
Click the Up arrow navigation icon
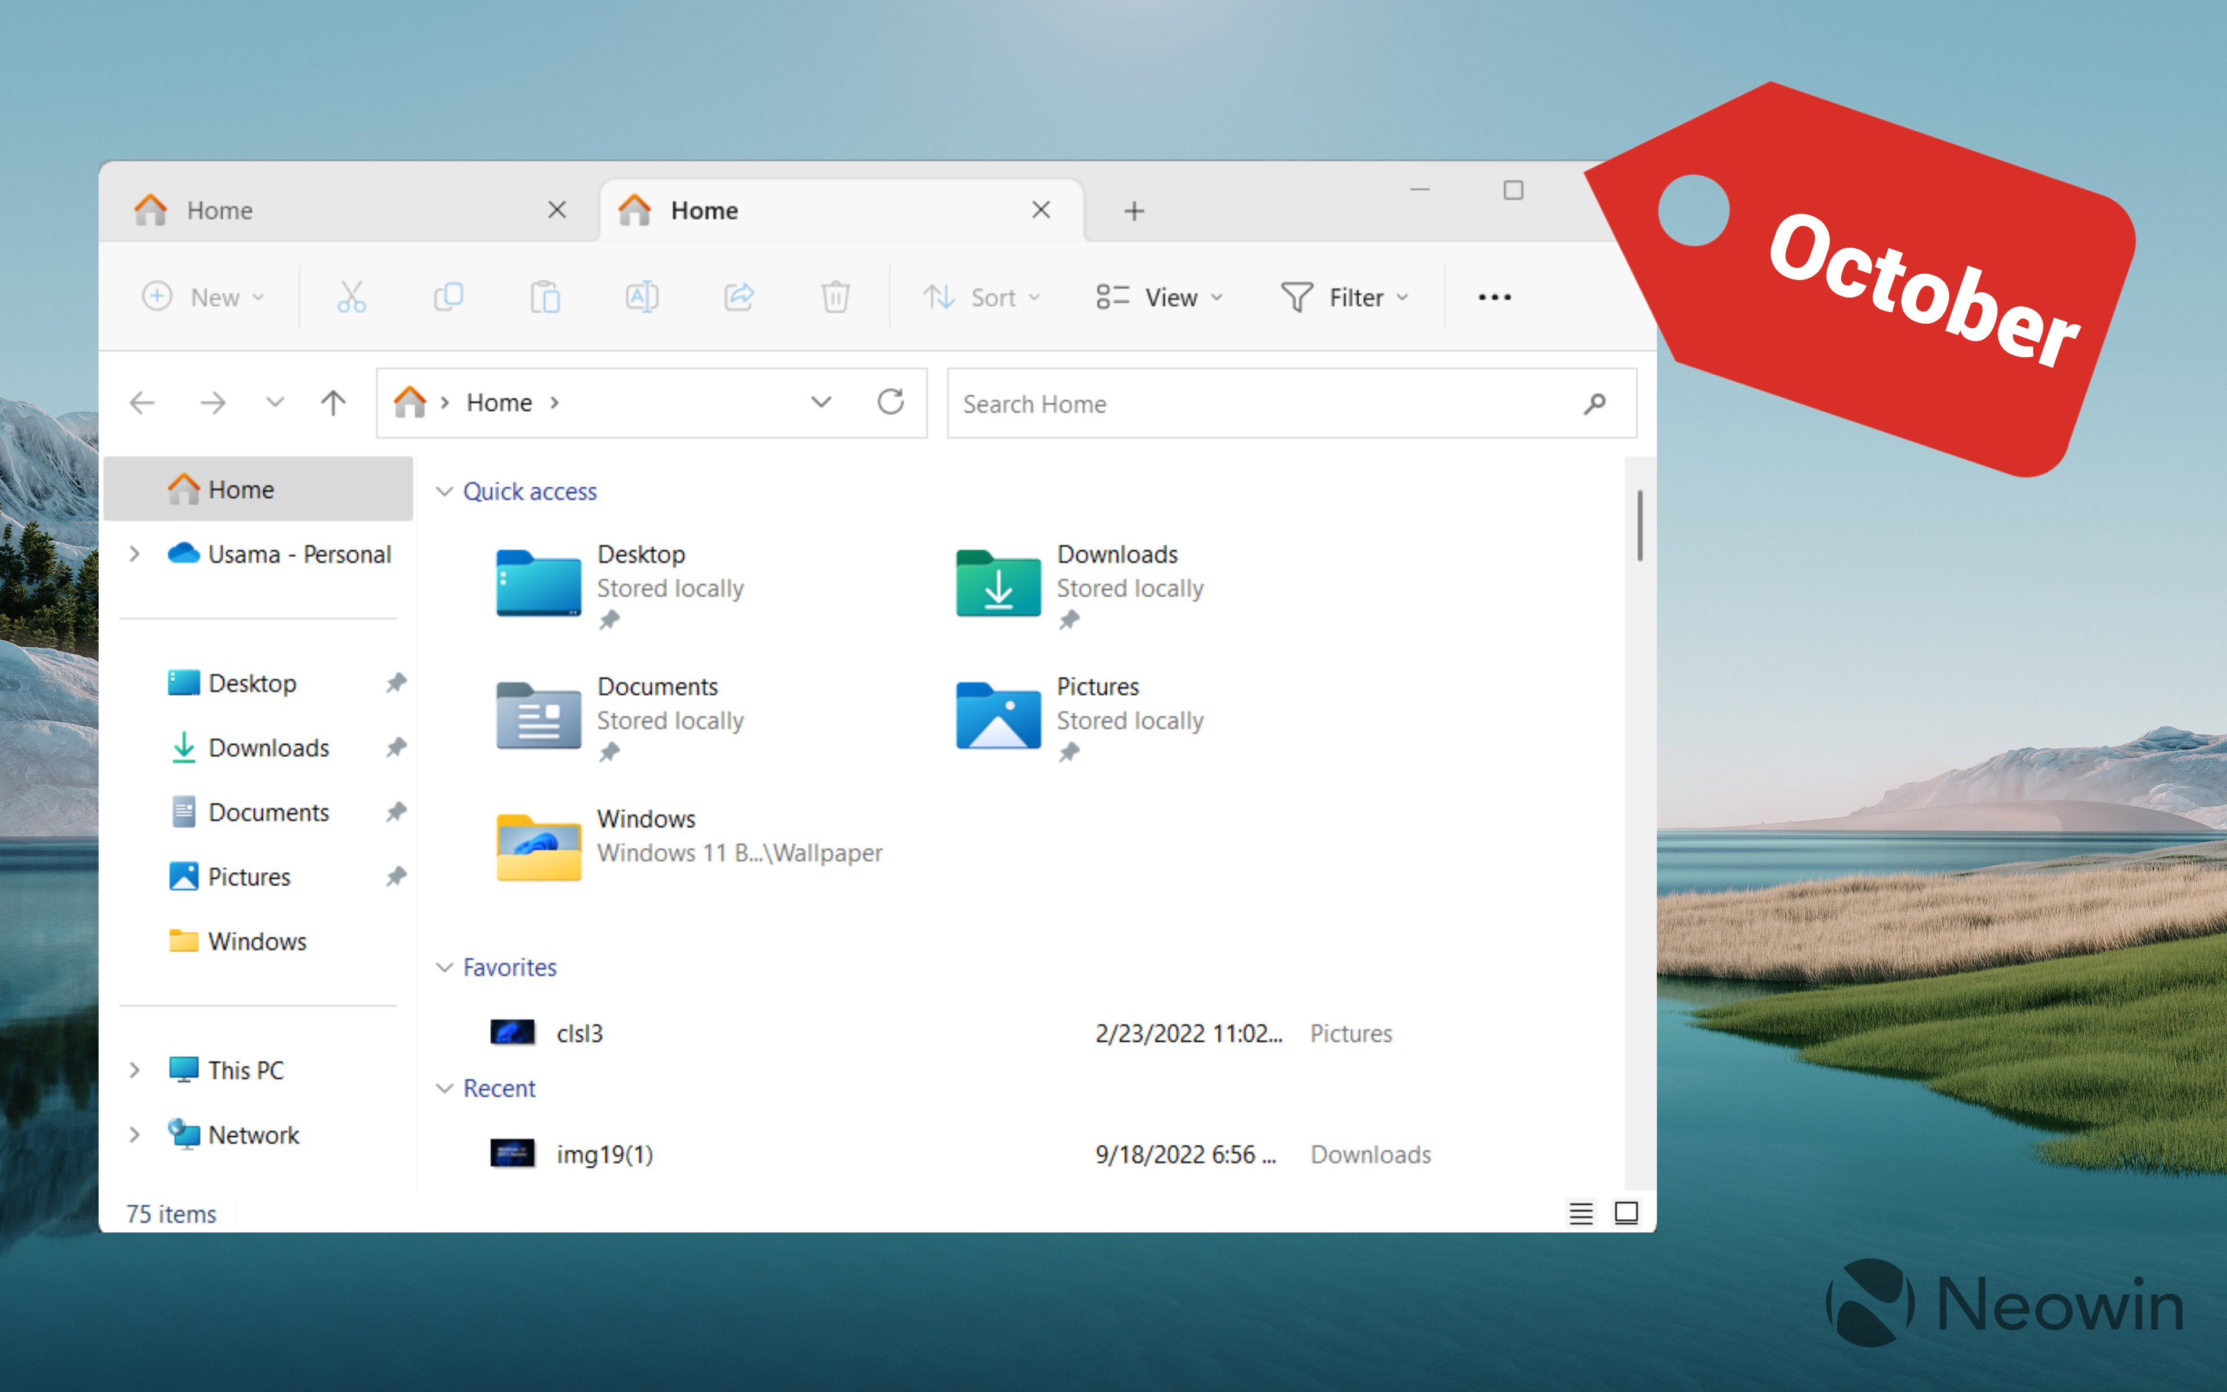pos(333,403)
